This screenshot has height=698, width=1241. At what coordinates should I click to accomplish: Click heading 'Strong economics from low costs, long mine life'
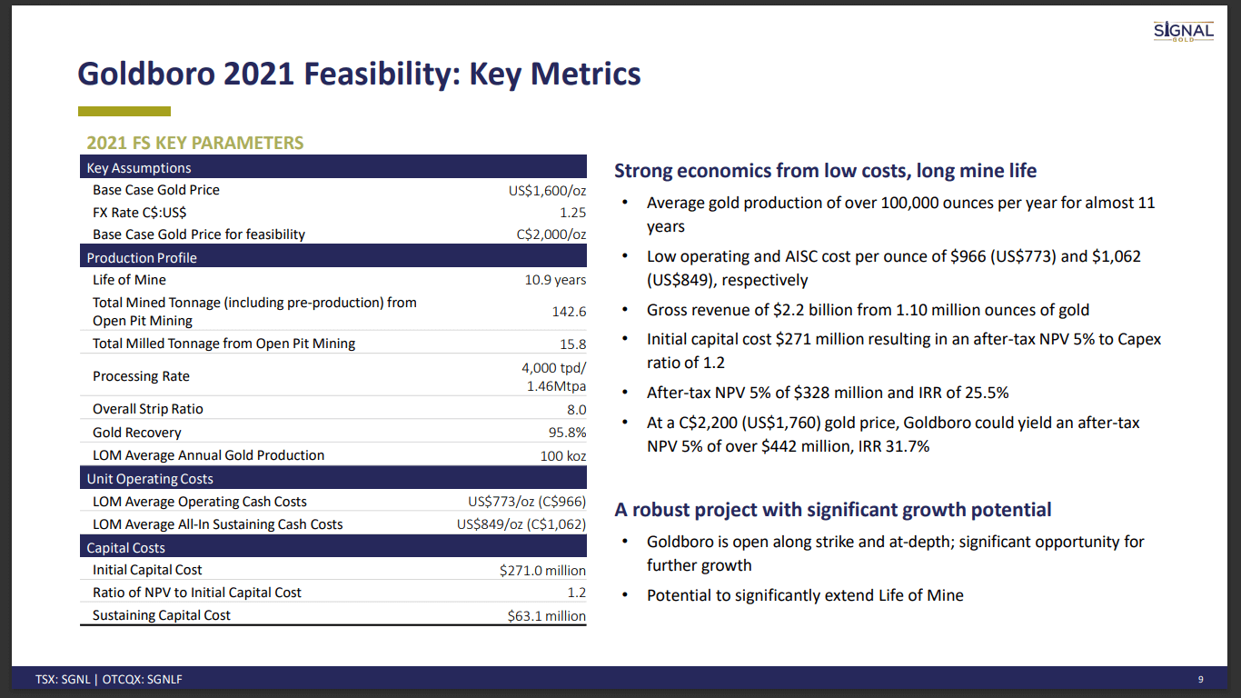point(826,171)
